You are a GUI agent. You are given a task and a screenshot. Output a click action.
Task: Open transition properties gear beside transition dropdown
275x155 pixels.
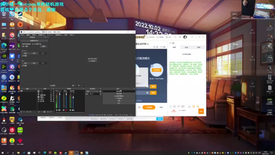[x=100, y=91]
